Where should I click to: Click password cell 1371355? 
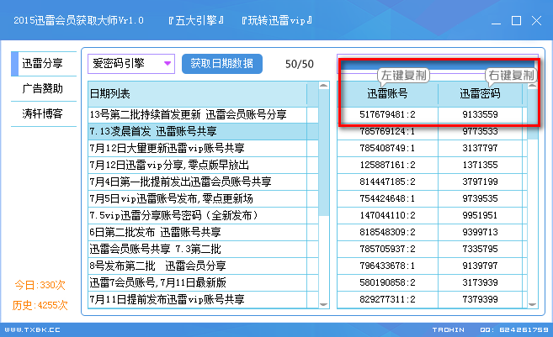[x=480, y=165]
